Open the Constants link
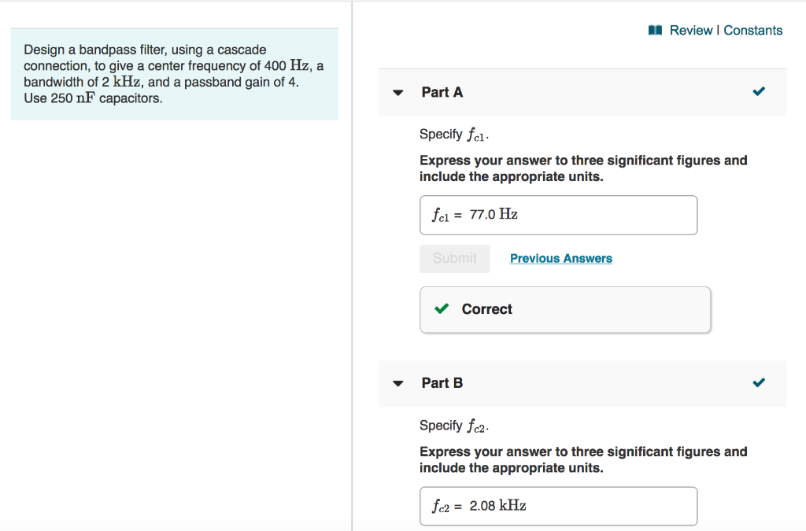Viewport: 806px width, 531px height. (753, 31)
